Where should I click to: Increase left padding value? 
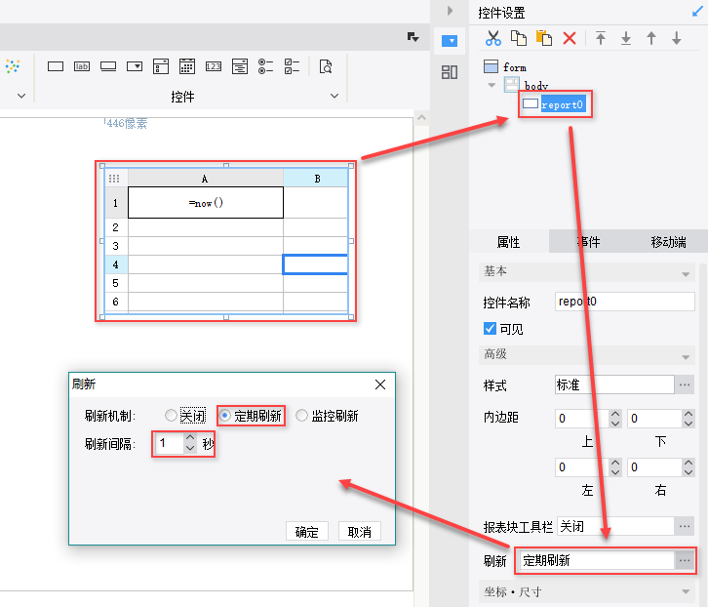click(615, 463)
